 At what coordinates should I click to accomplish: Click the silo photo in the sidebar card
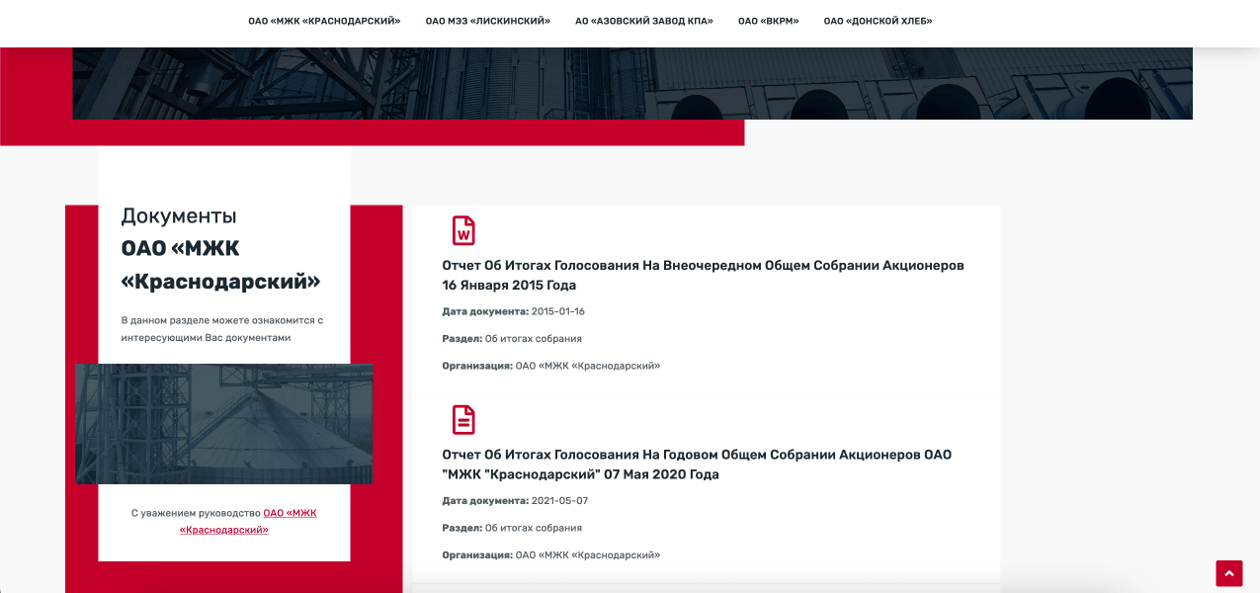pos(224,423)
